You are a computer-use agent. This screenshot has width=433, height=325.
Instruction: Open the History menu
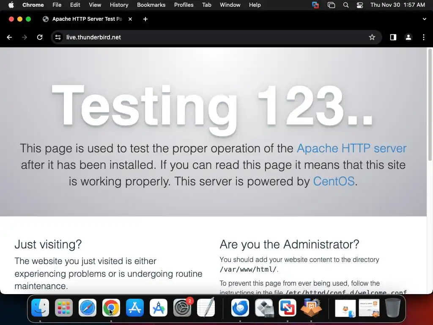[119, 5]
